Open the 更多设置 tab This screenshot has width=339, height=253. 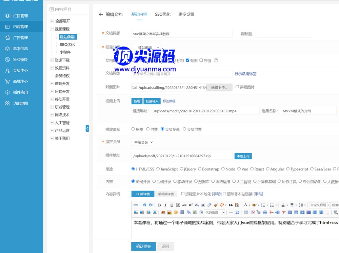(186, 14)
